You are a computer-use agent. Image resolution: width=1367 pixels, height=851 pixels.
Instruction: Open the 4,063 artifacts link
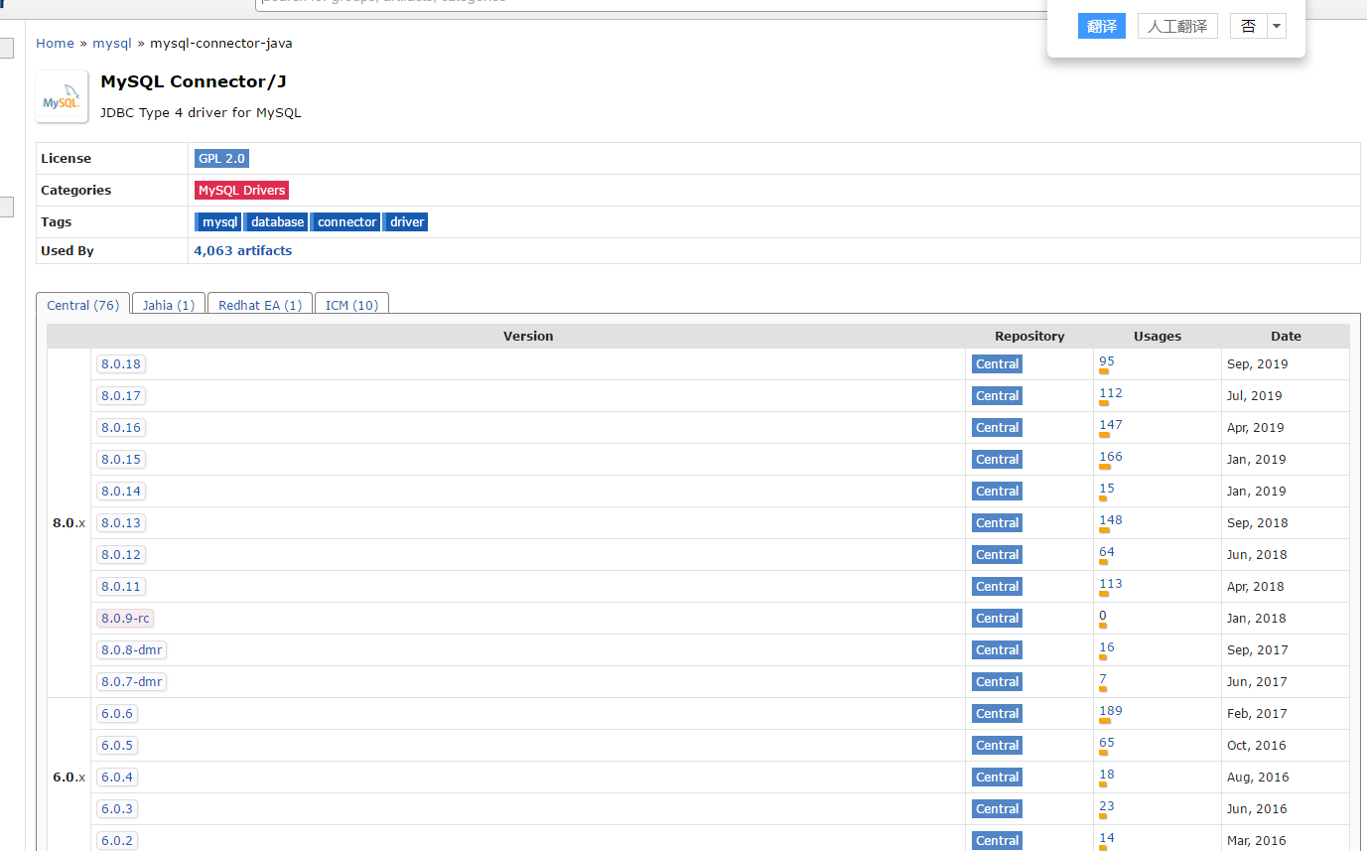coord(243,250)
